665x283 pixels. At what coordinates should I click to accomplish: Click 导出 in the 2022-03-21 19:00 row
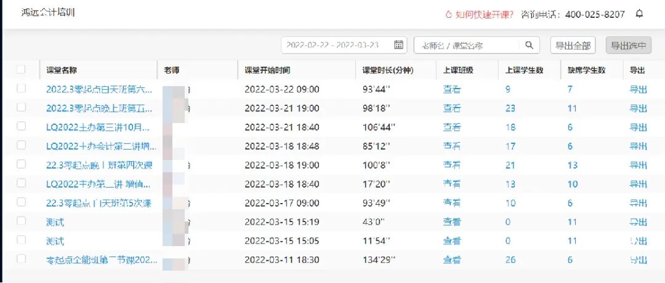639,108
